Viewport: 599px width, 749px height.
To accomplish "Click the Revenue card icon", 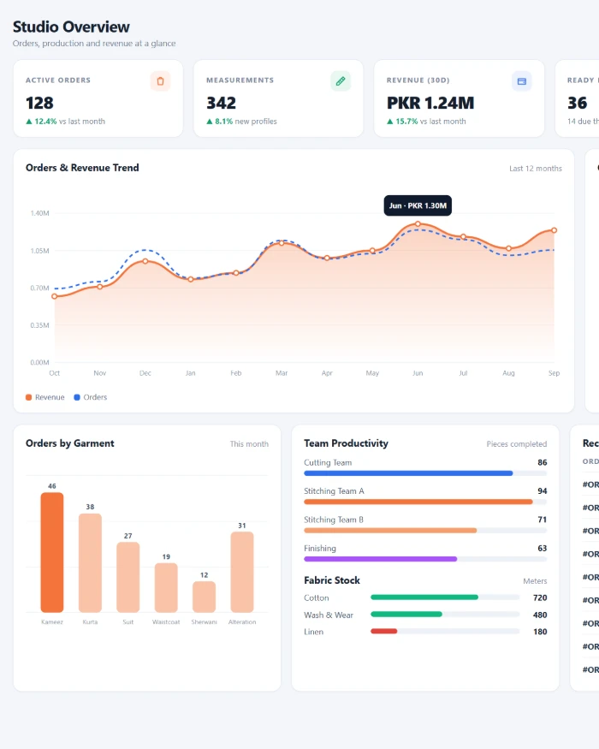I will click(522, 81).
